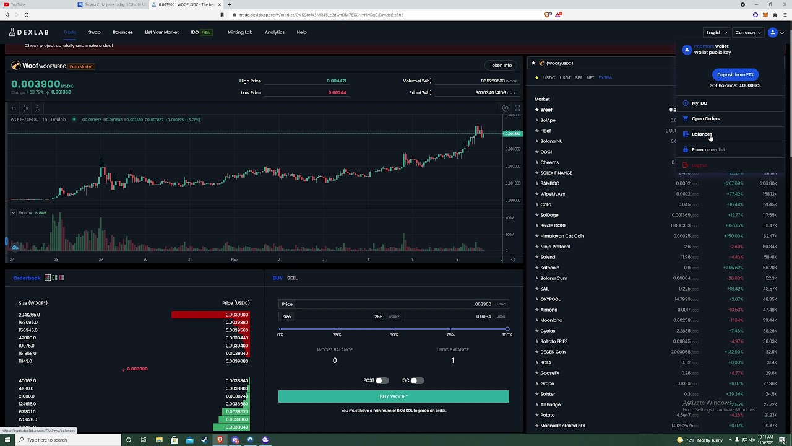
Task: Select third orderbook layout icon
Action: pyautogui.click(x=61, y=278)
